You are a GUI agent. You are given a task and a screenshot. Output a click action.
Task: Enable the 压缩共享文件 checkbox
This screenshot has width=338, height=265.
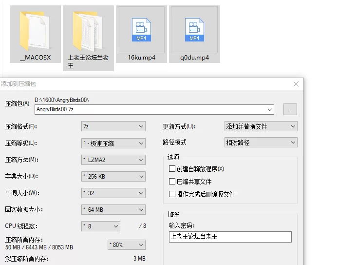[172, 182]
